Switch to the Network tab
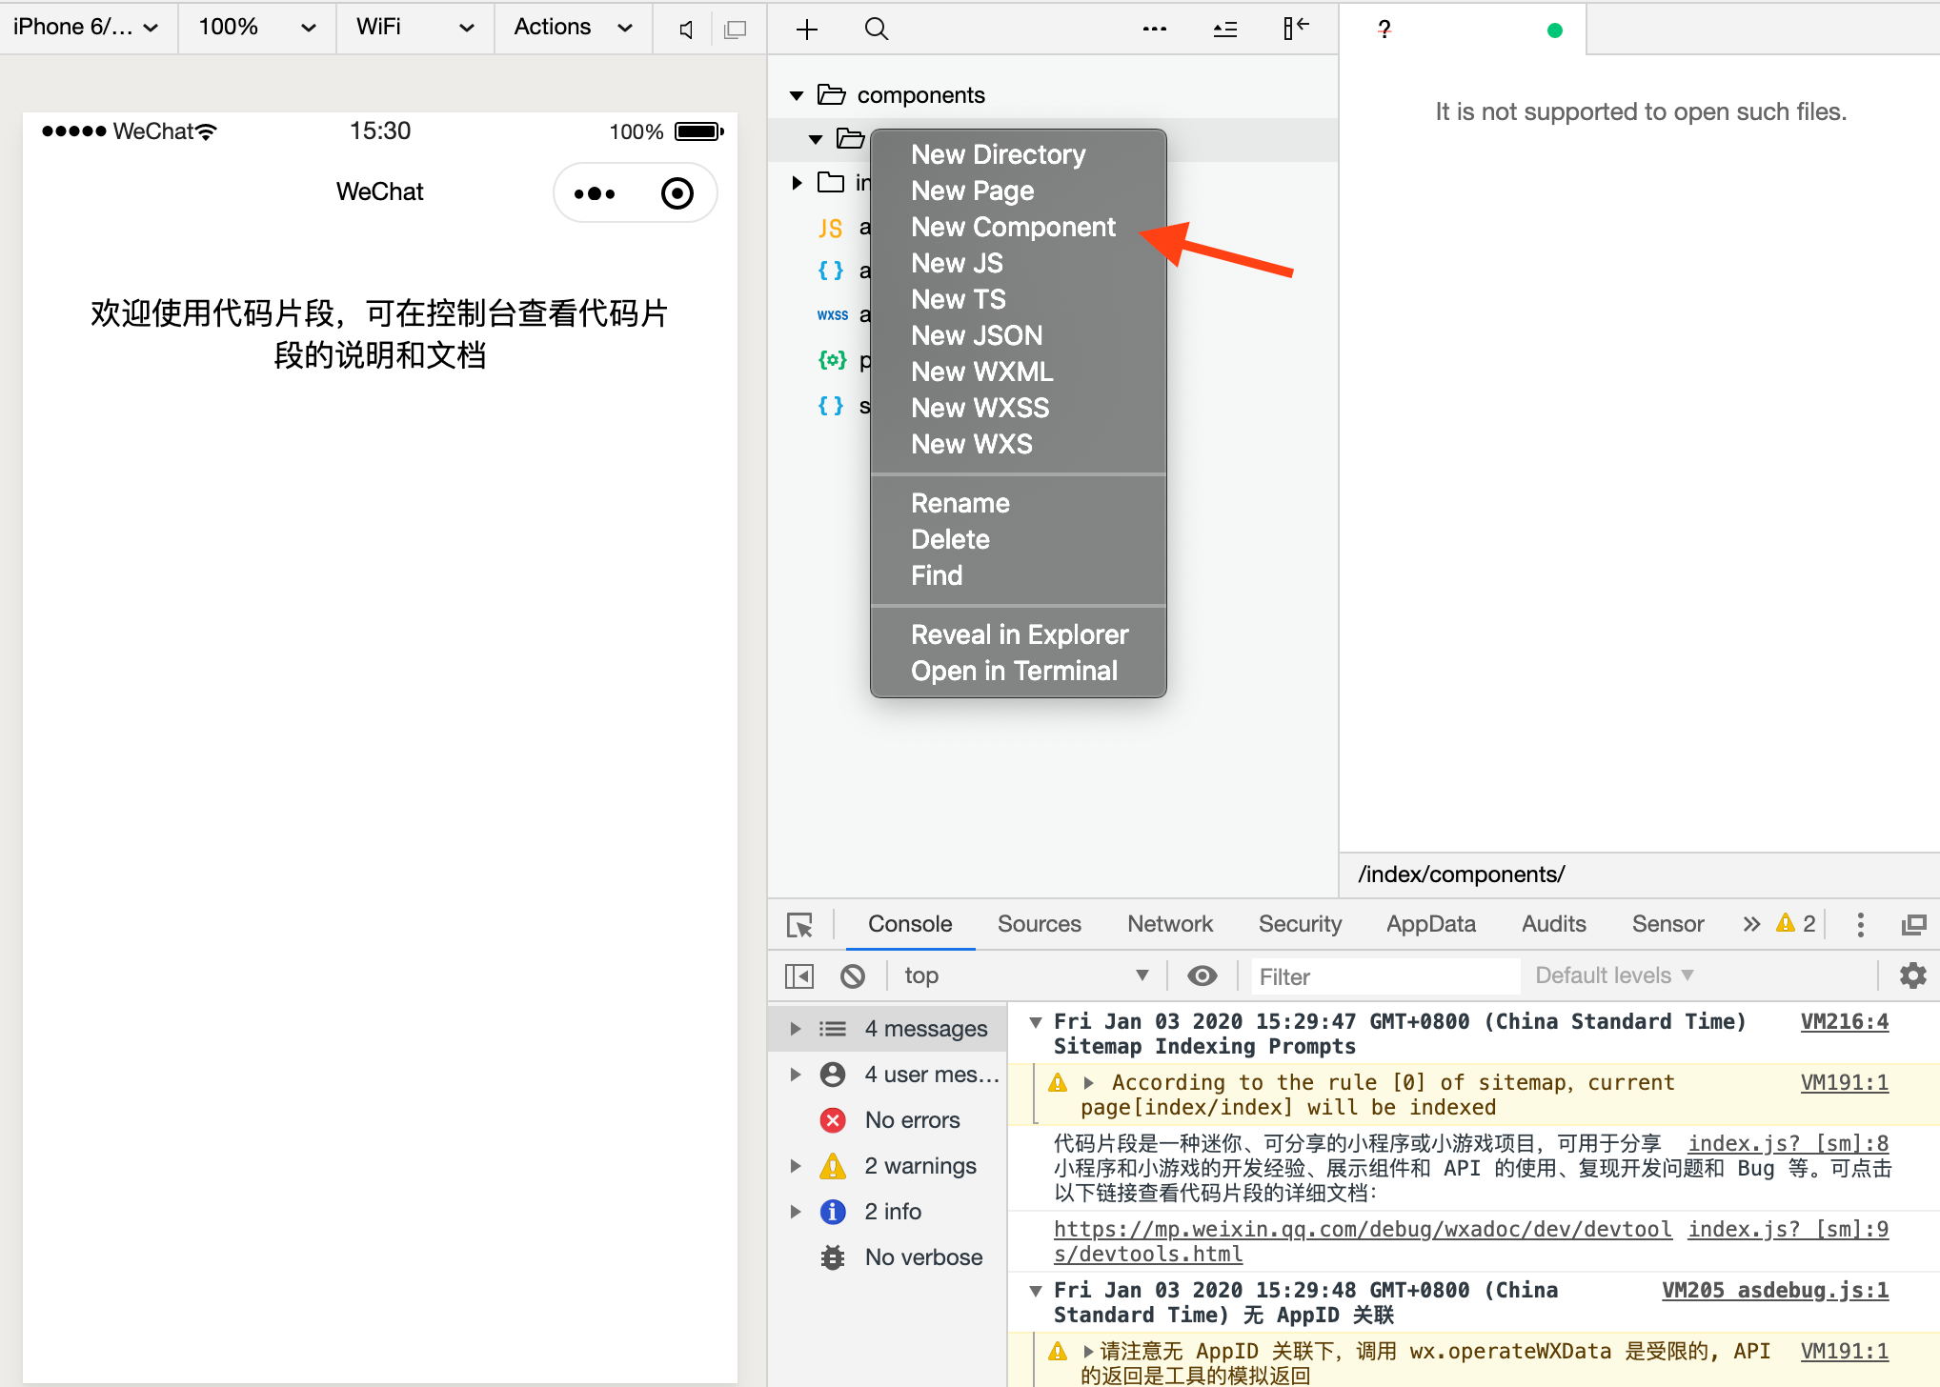The width and height of the screenshot is (1940, 1387). 1170,923
